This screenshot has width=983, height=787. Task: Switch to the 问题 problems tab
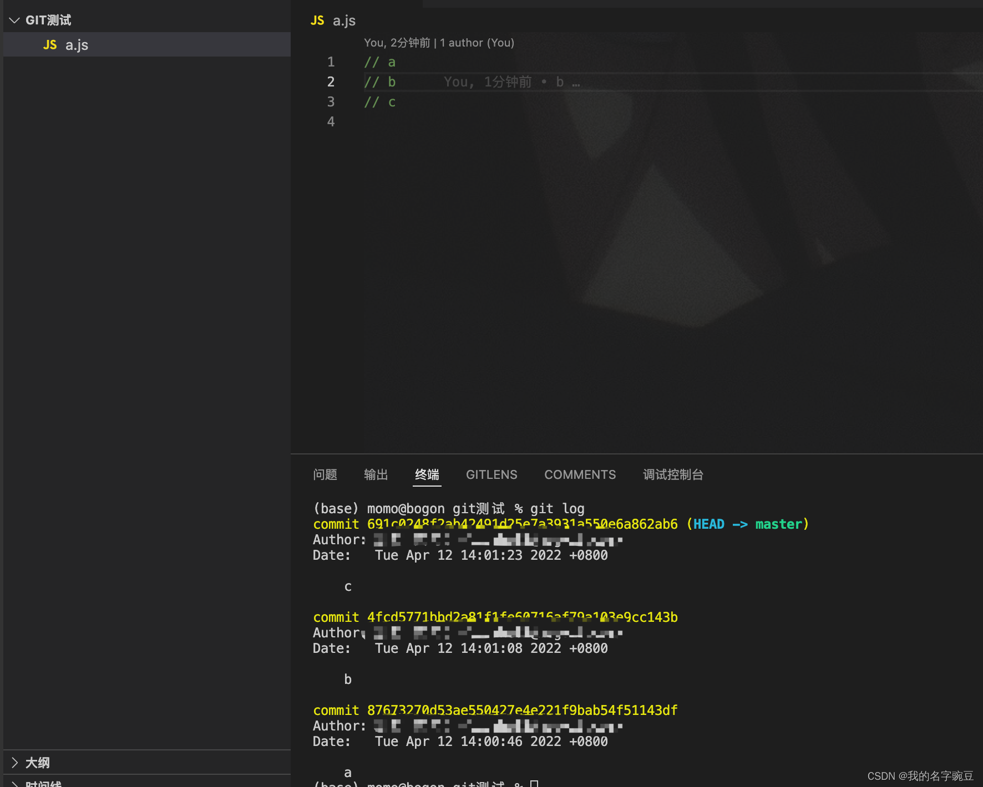(x=325, y=474)
